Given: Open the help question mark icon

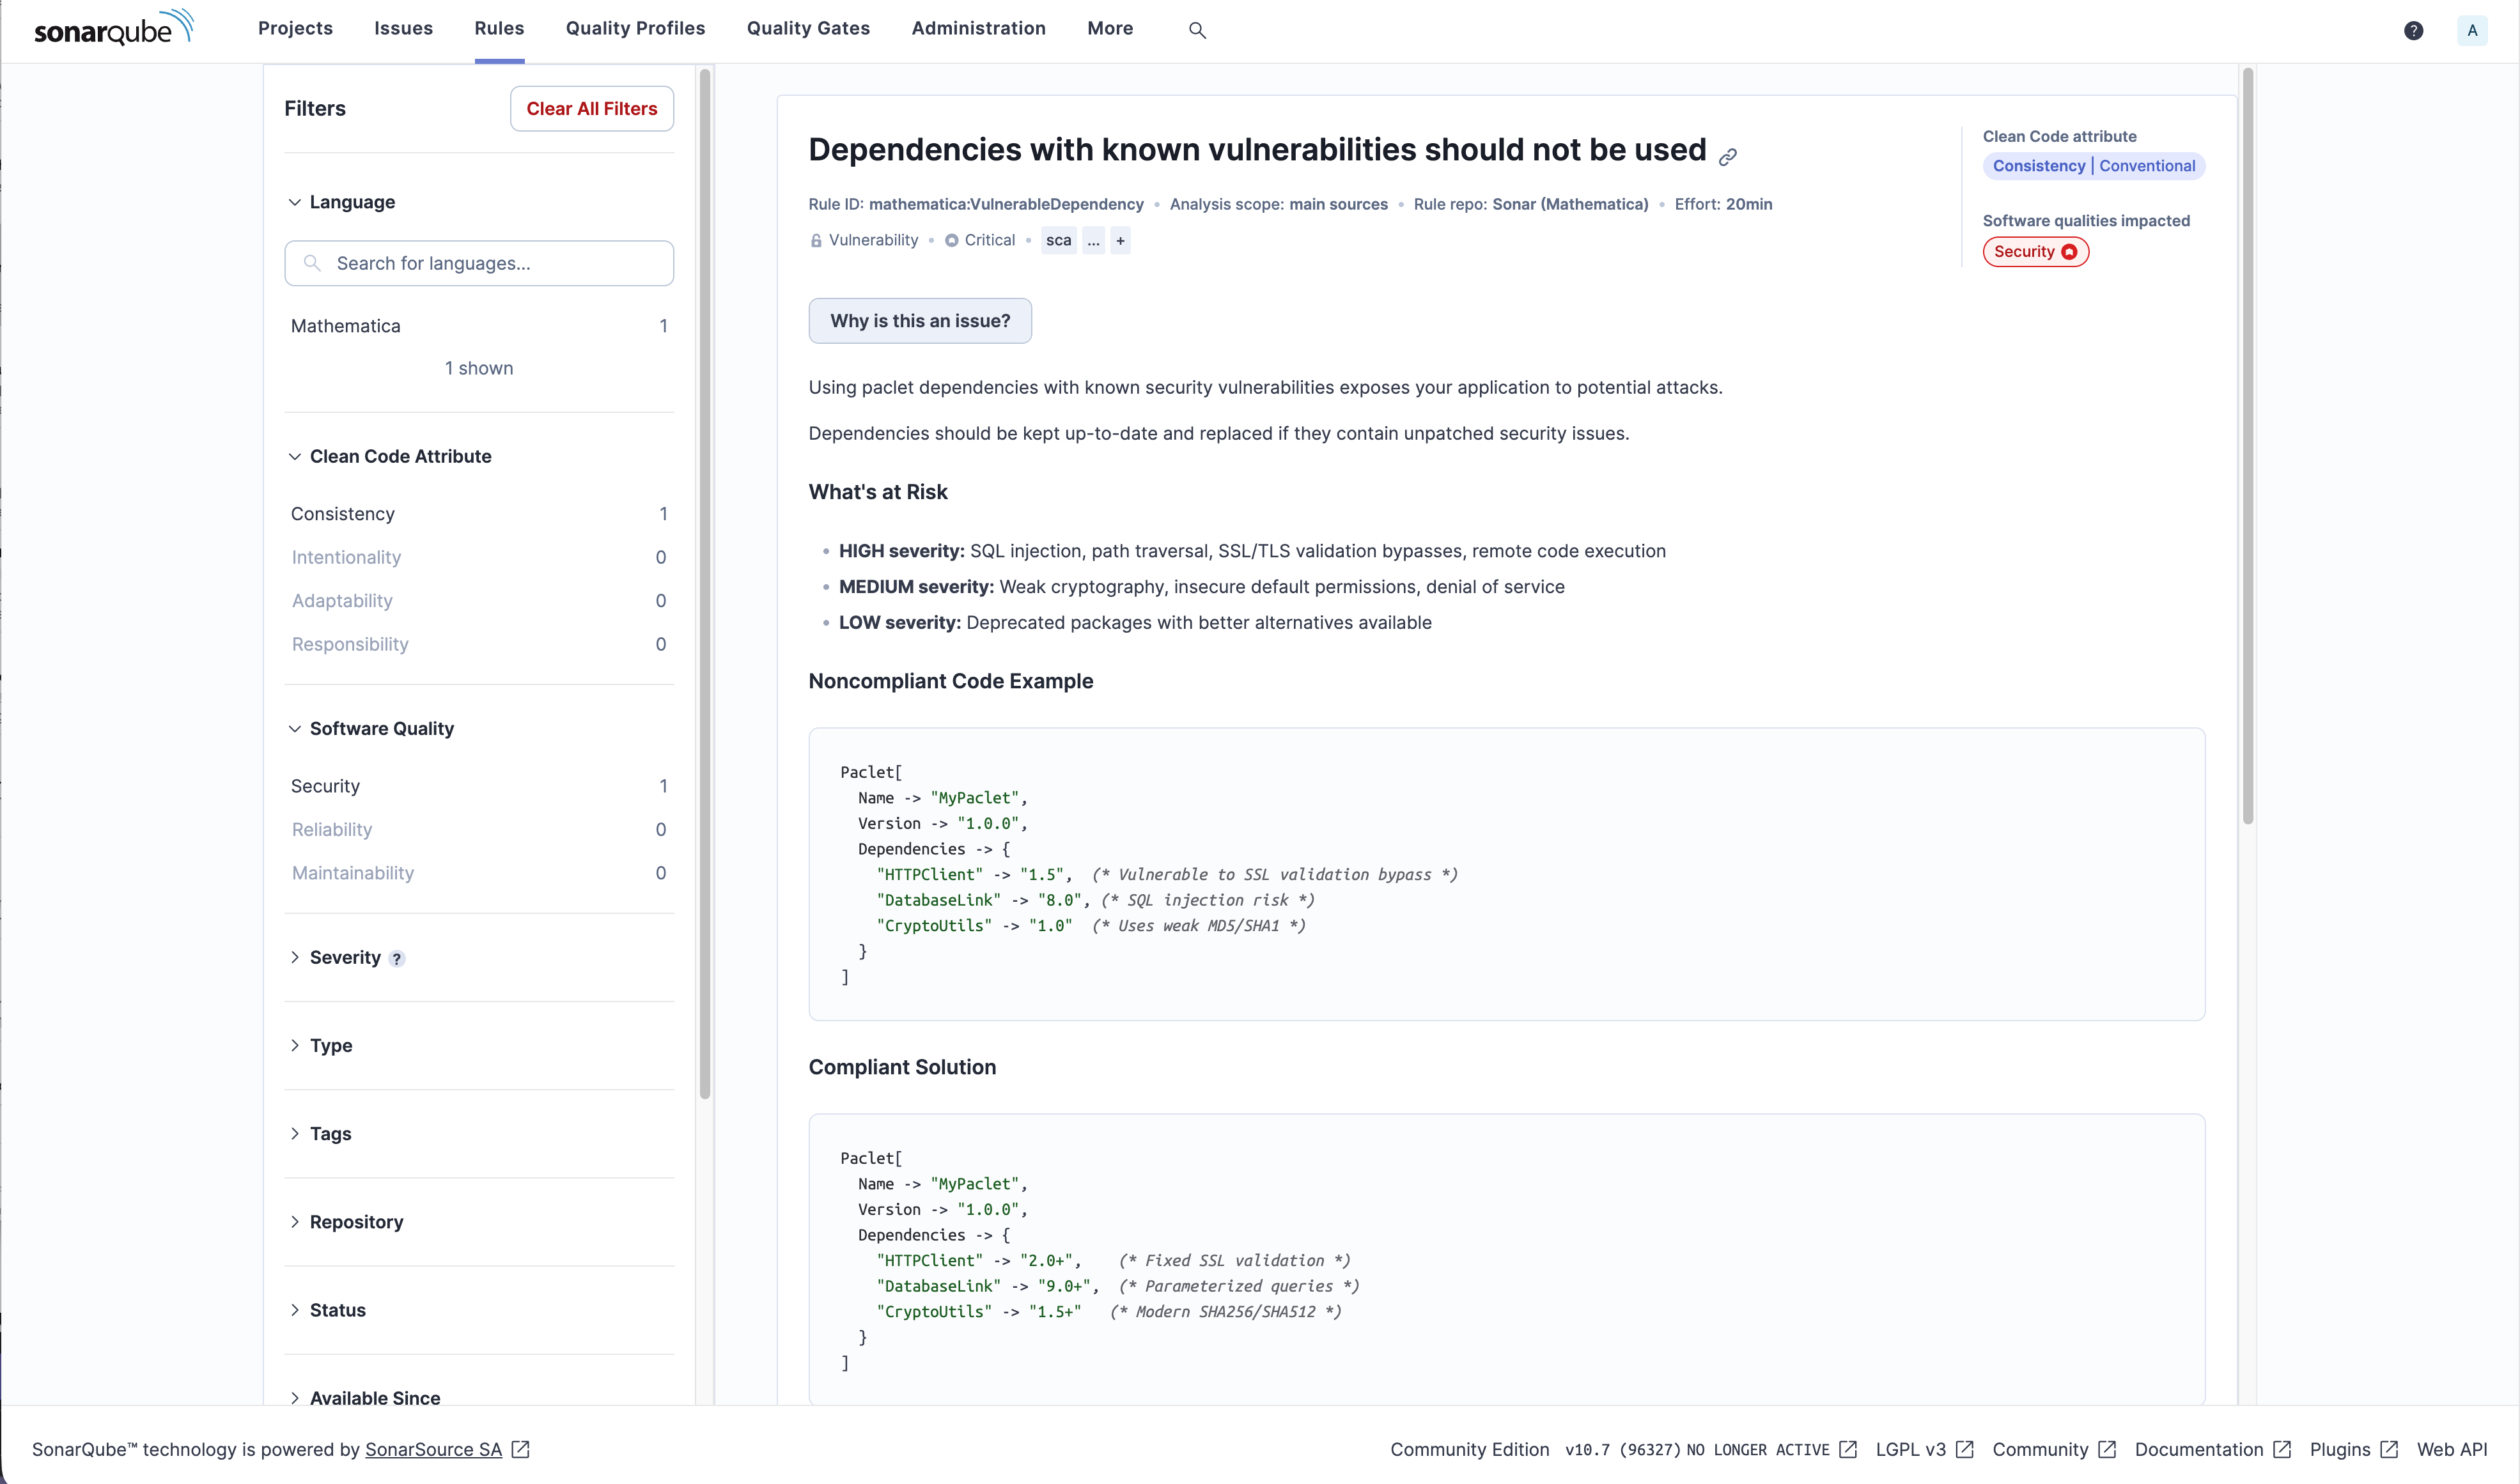Looking at the screenshot, I should [x=2414, y=30].
